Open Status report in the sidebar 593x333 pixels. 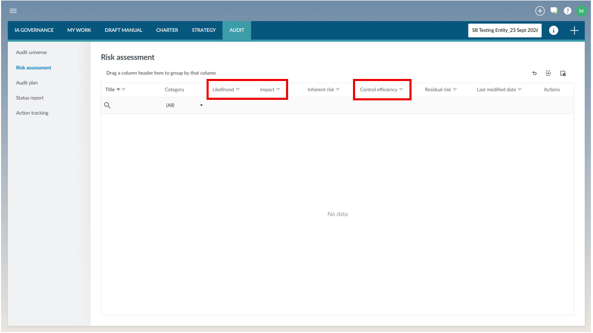[x=29, y=98]
